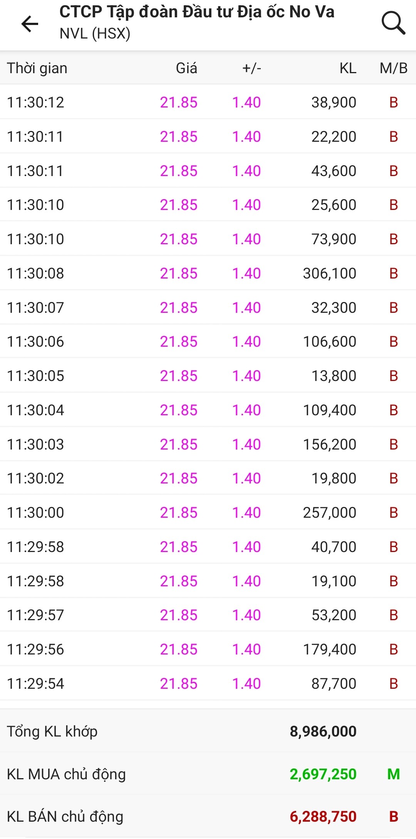Select the +/- column header

tap(252, 68)
